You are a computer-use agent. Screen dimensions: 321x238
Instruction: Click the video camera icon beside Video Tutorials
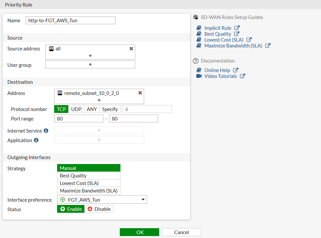199,76
